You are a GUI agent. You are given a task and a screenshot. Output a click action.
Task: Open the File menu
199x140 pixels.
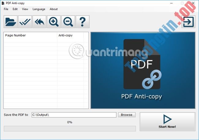(6, 9)
